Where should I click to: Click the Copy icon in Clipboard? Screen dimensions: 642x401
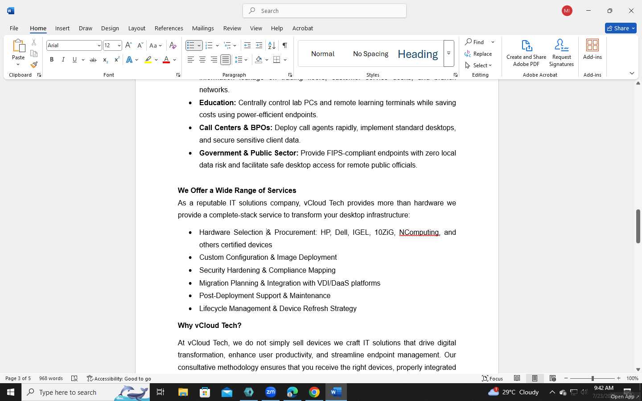pos(34,53)
